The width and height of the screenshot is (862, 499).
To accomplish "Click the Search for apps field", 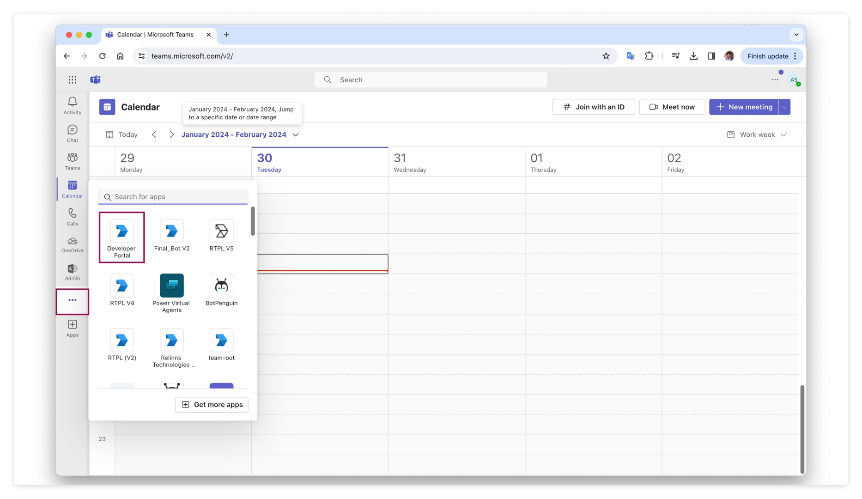I will (x=173, y=196).
